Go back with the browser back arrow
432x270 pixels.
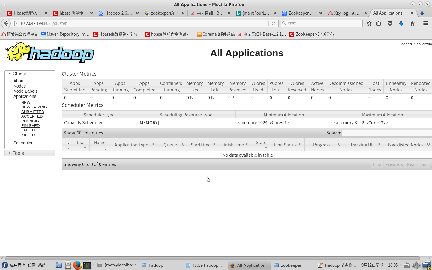point(6,23)
